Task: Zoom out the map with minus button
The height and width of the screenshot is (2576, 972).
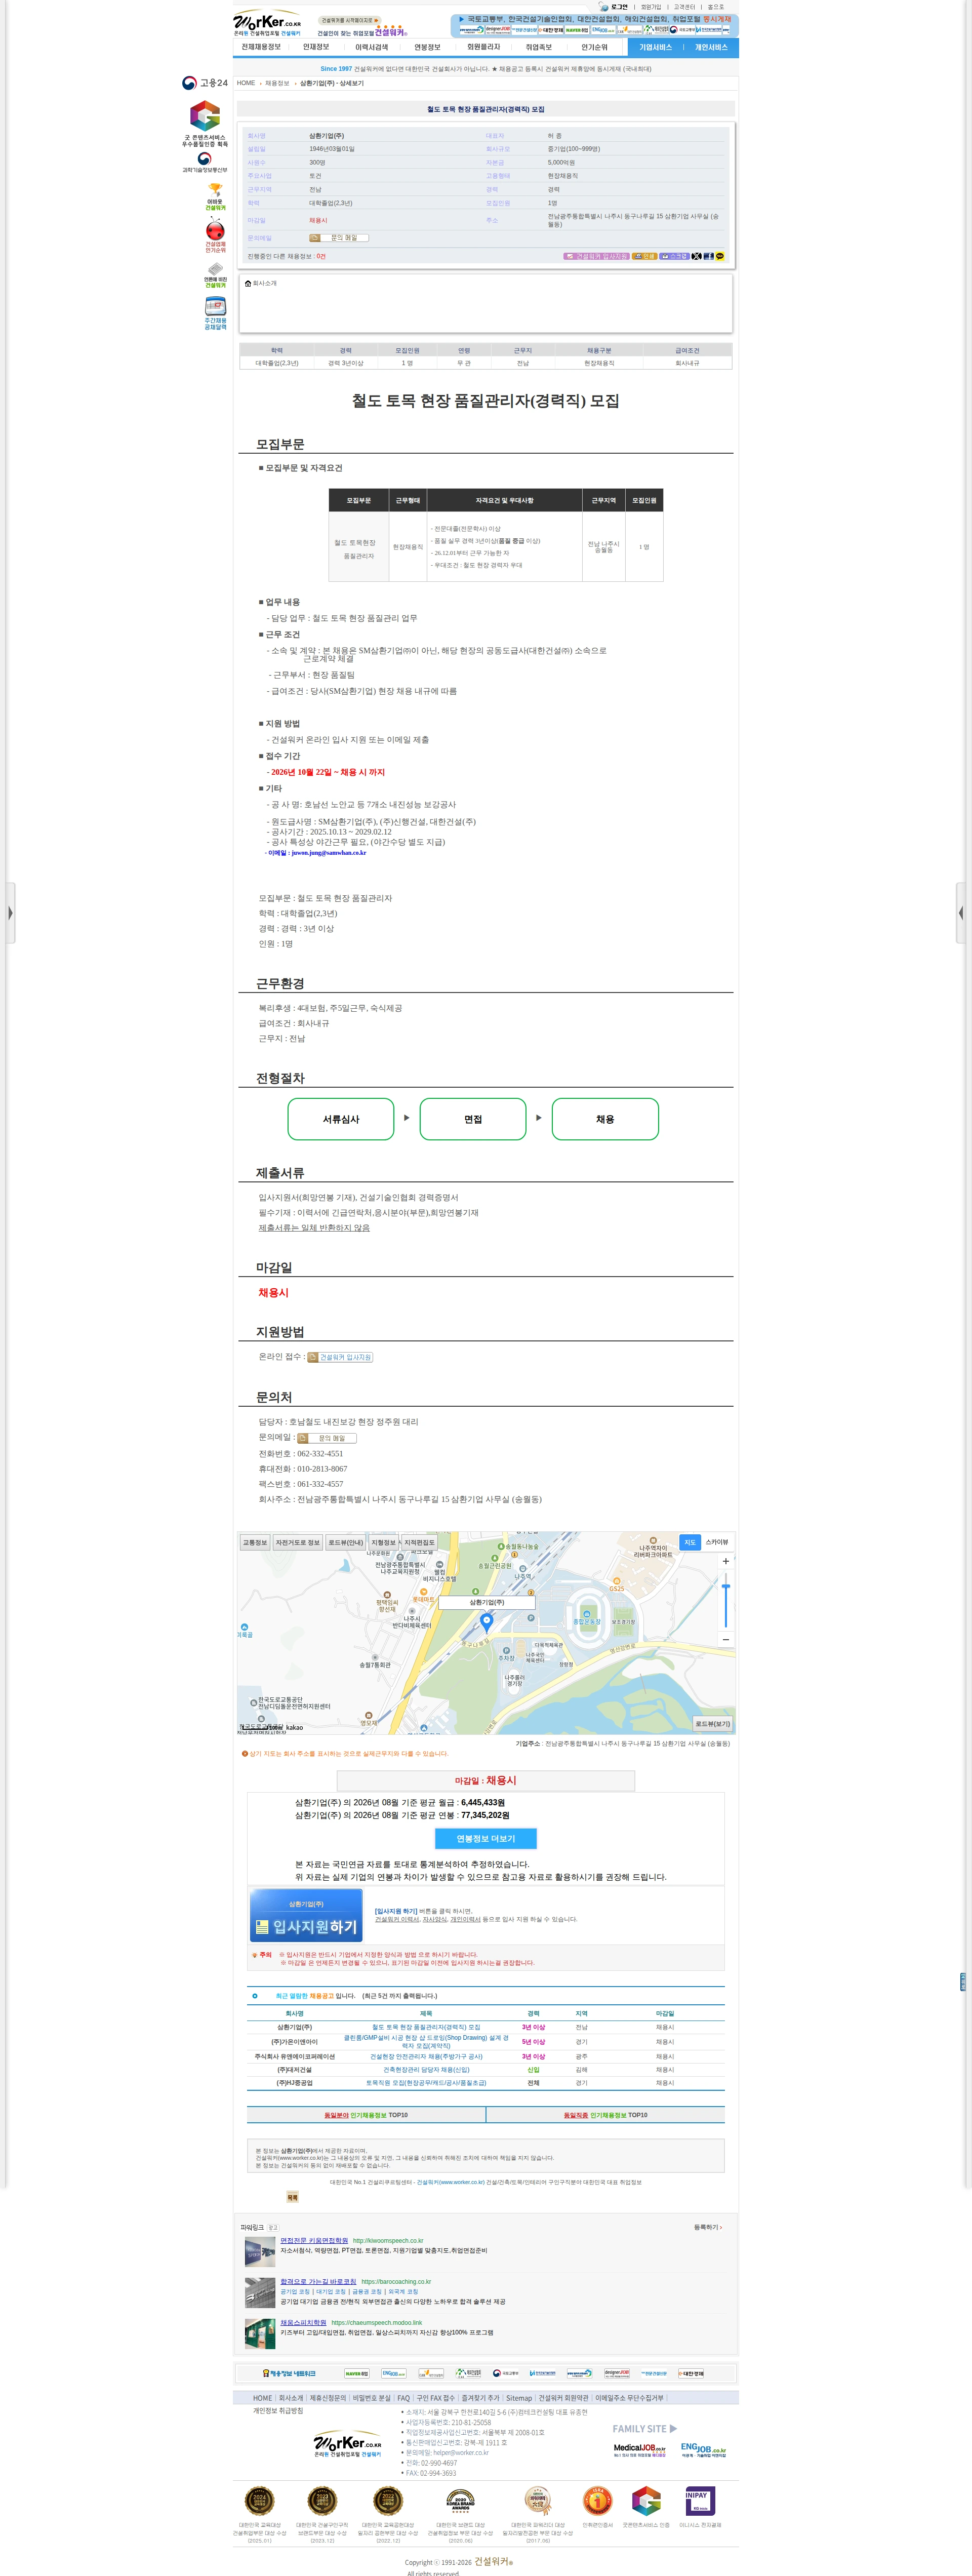Action: pos(725,1639)
